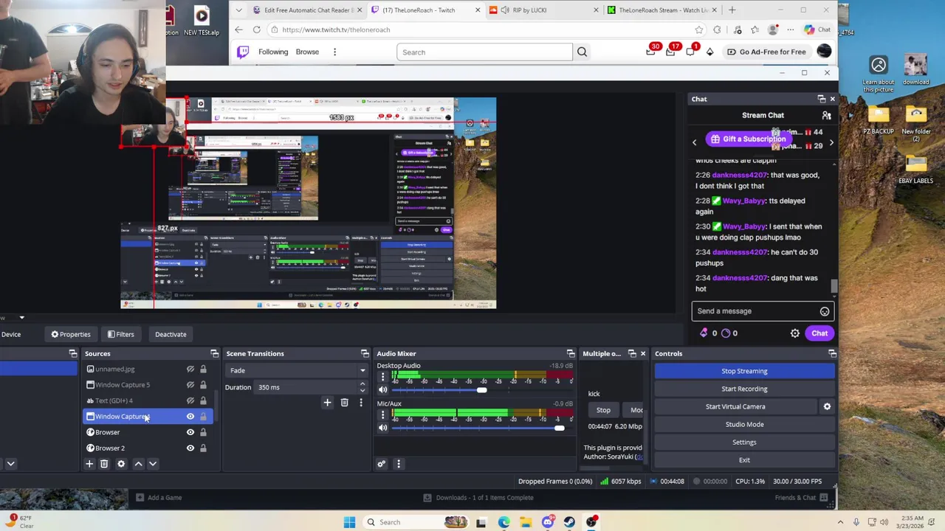Open transition properties three-dot menu
Image resolution: width=945 pixels, height=531 pixels.
[361, 403]
